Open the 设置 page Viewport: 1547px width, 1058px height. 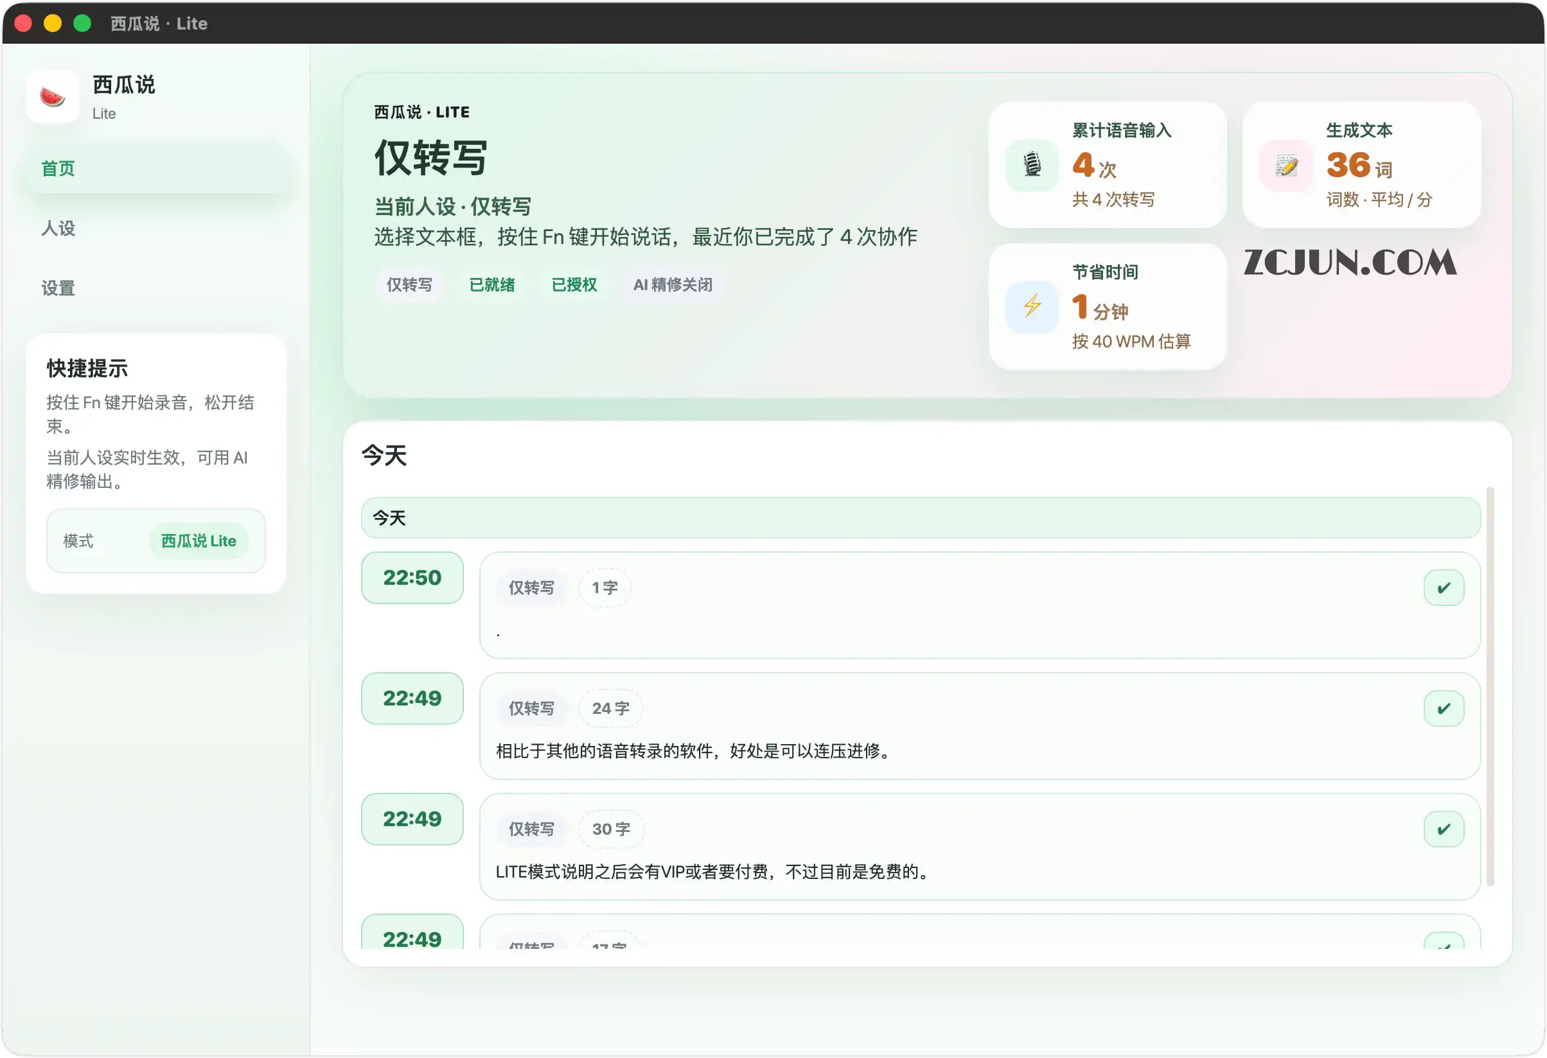click(x=58, y=288)
